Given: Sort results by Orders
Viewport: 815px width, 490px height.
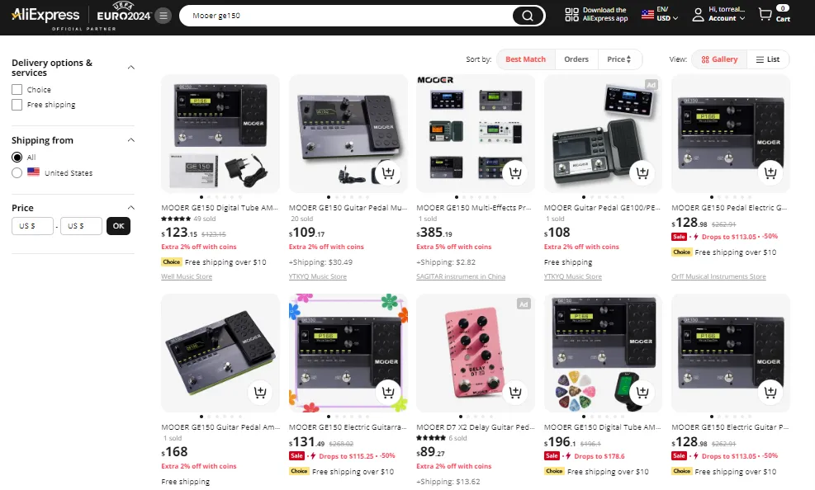Looking at the screenshot, I should (576, 59).
